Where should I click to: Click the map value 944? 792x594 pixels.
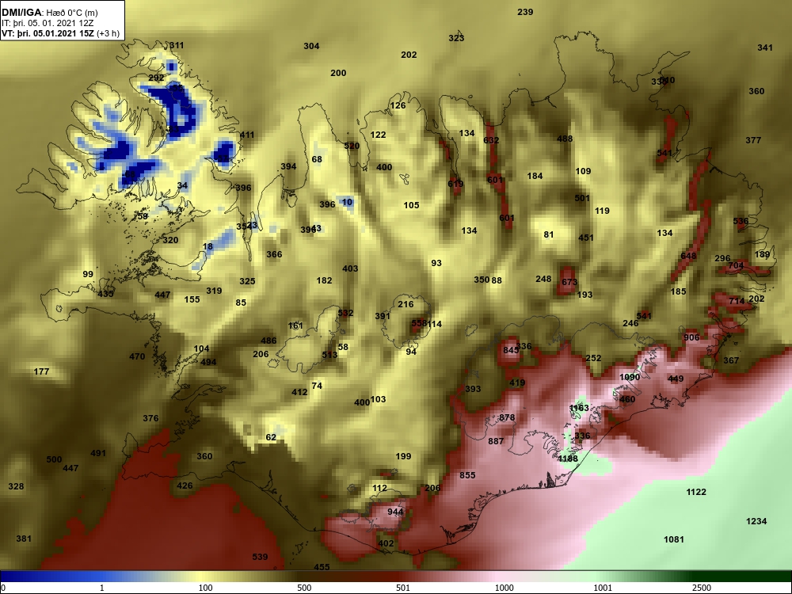(395, 512)
